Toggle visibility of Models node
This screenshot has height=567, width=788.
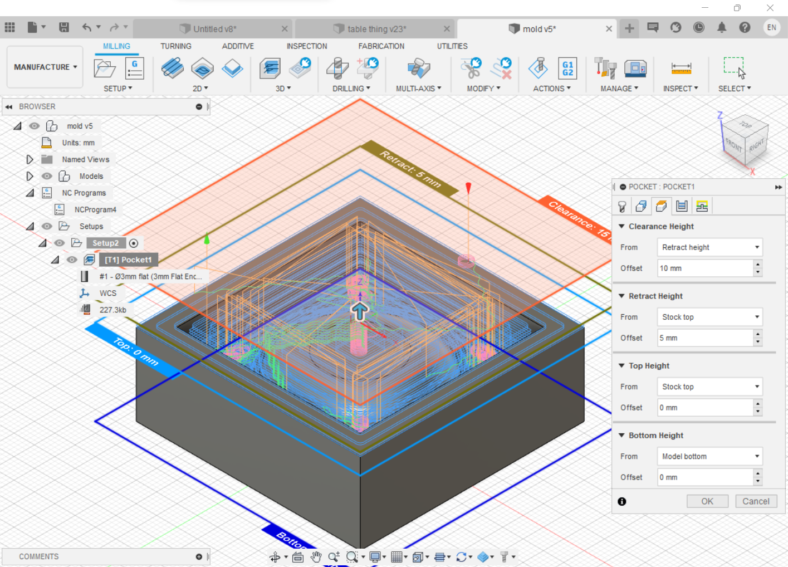(47, 176)
